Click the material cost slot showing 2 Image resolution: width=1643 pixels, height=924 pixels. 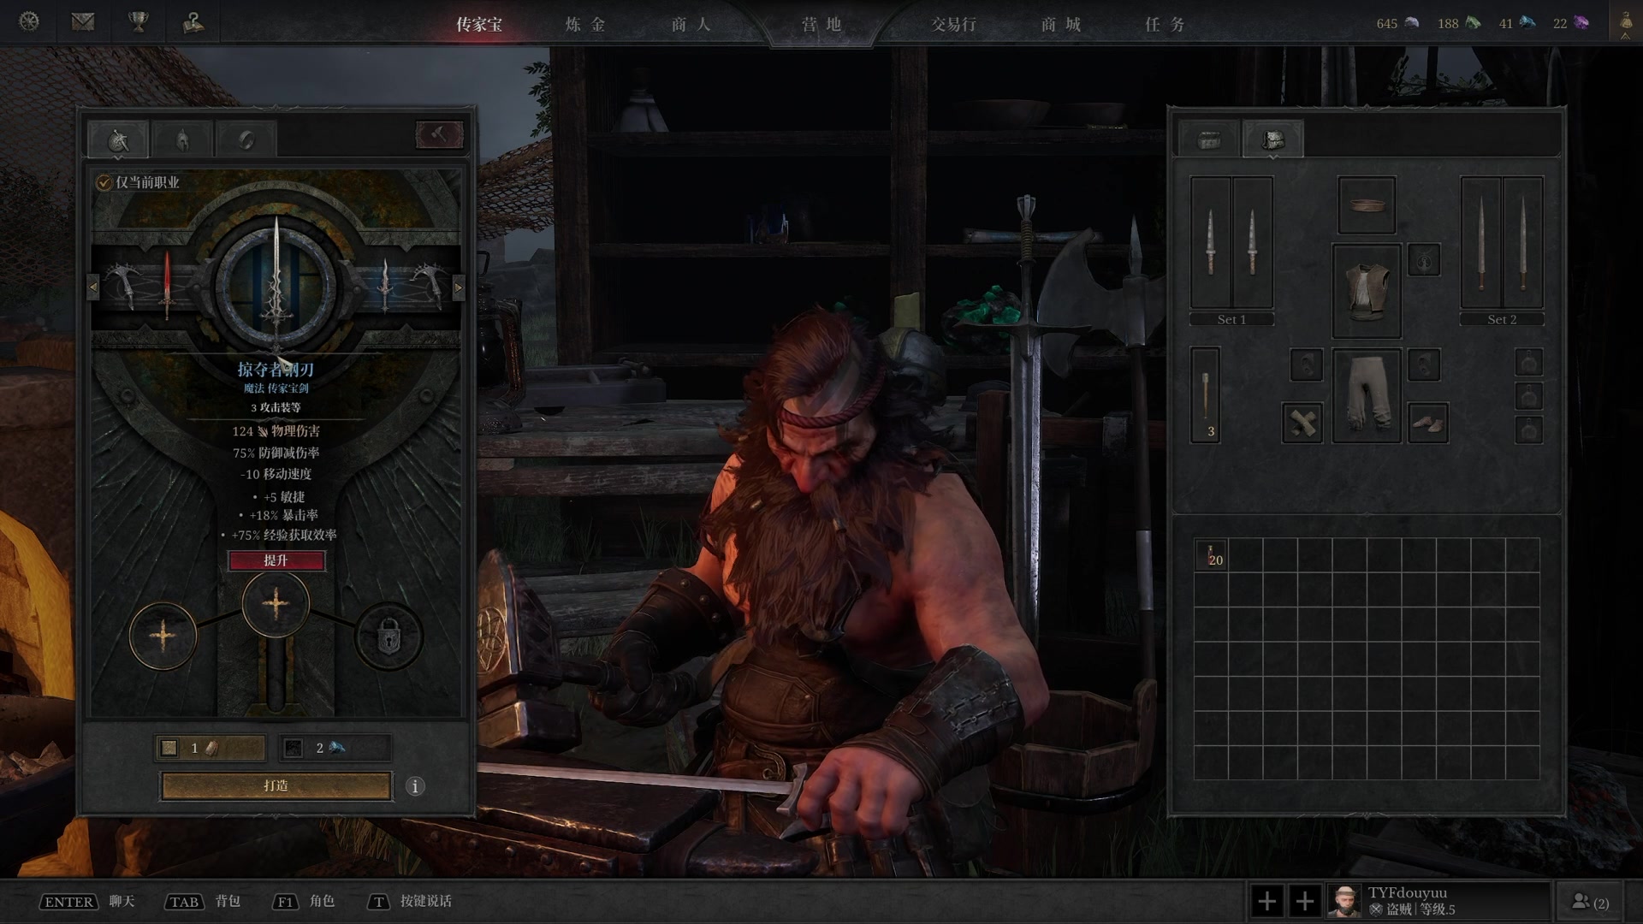335,748
